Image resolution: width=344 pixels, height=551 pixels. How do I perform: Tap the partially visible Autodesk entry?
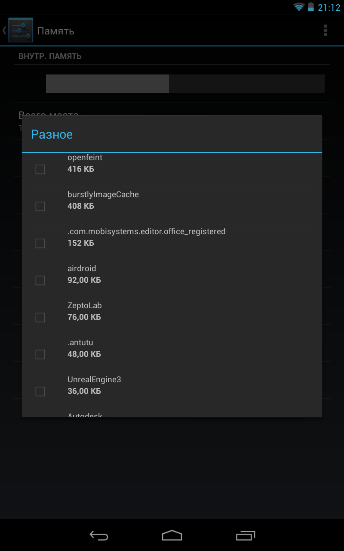click(x=172, y=414)
